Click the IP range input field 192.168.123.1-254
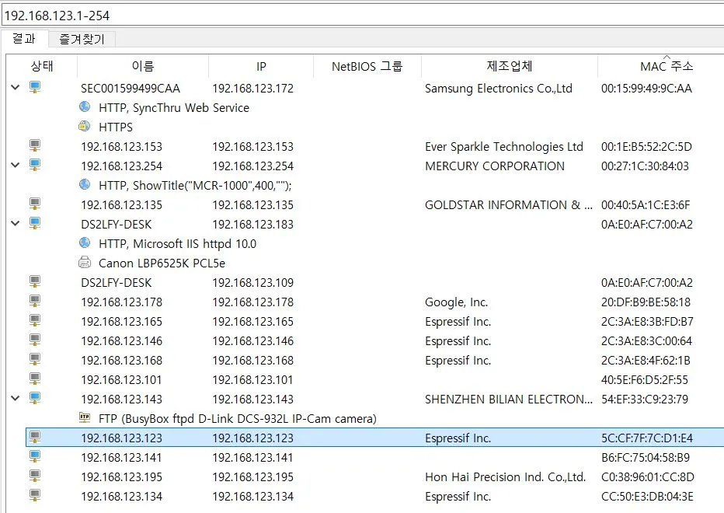This screenshot has width=724, height=513. point(362,16)
